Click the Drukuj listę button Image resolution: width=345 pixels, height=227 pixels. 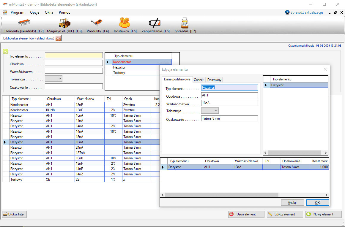pyautogui.click(x=15, y=214)
